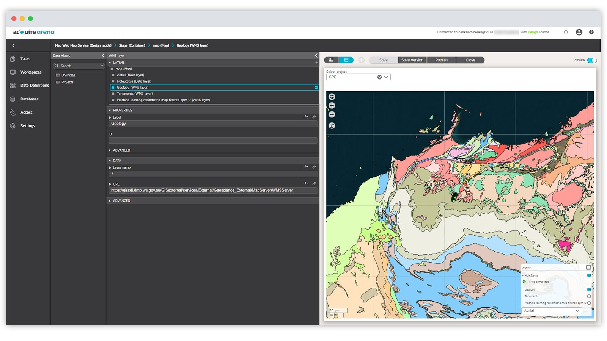
Task: Publish the web map service
Action: click(x=441, y=60)
